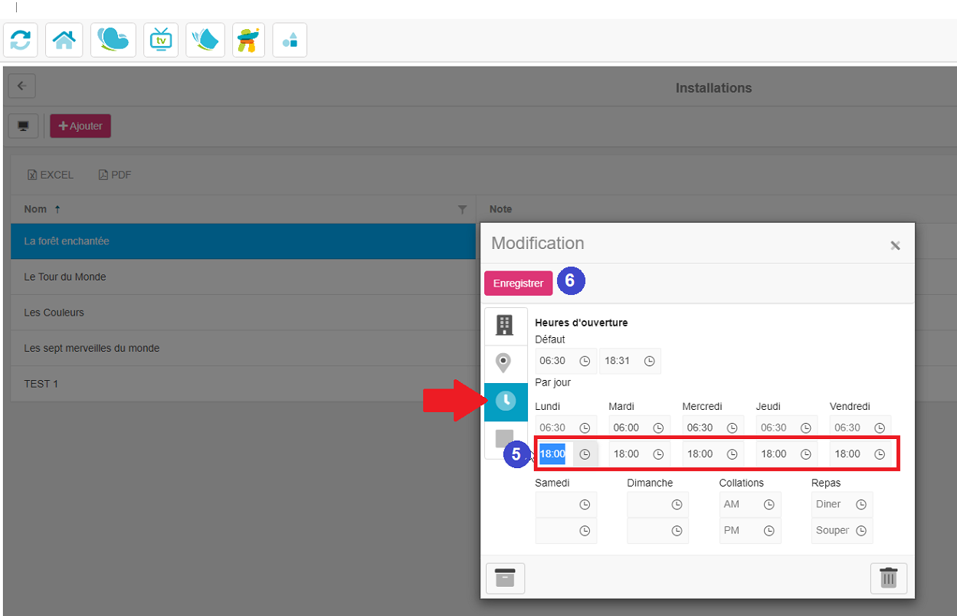Open time picker for Lundi closing time

585,454
